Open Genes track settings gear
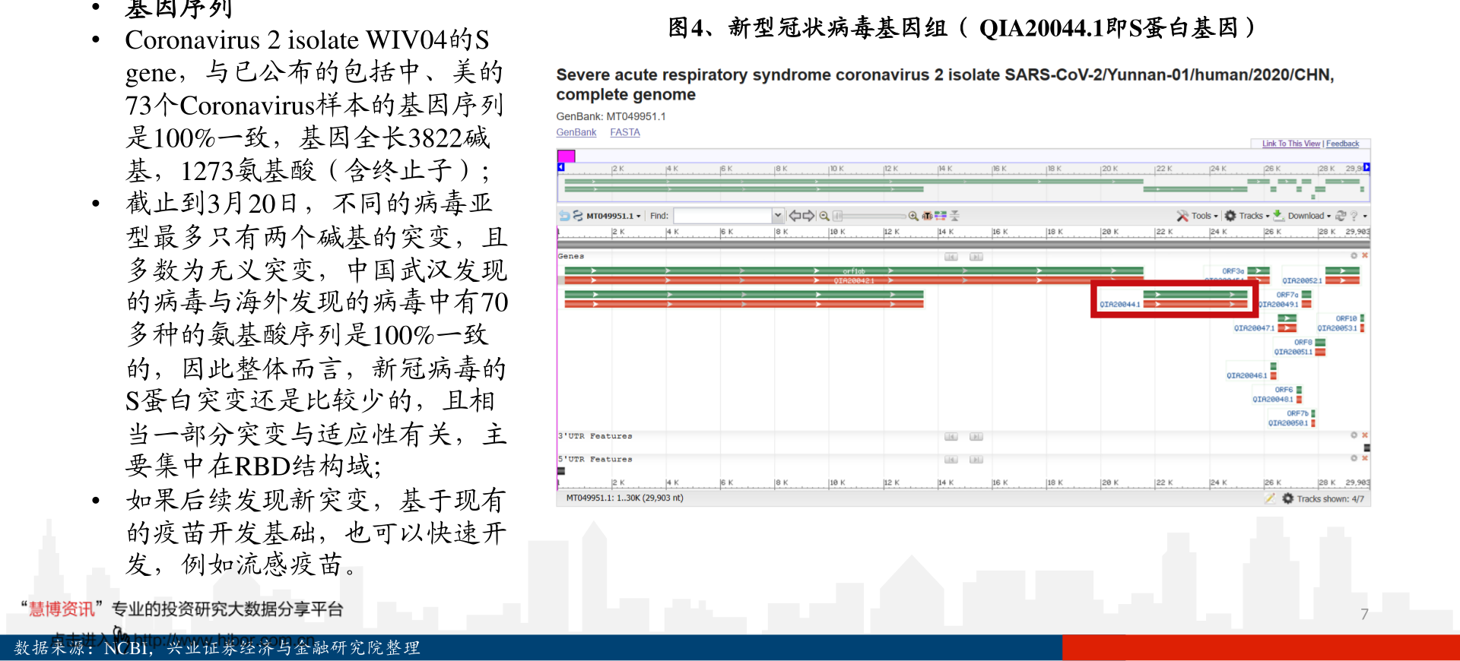Viewport: 1460px width, 661px height. [x=1354, y=256]
